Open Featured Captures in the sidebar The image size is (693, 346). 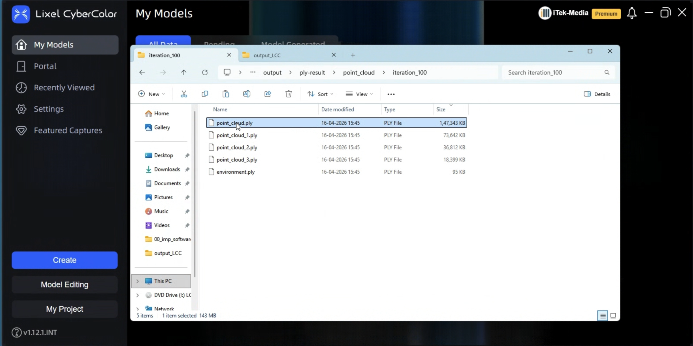(x=68, y=130)
